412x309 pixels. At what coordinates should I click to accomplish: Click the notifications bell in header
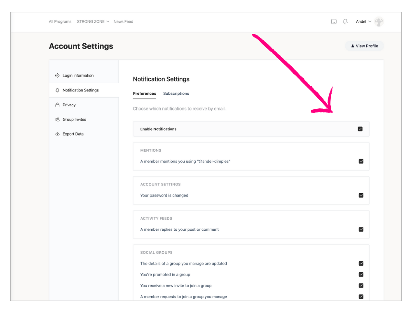(345, 22)
